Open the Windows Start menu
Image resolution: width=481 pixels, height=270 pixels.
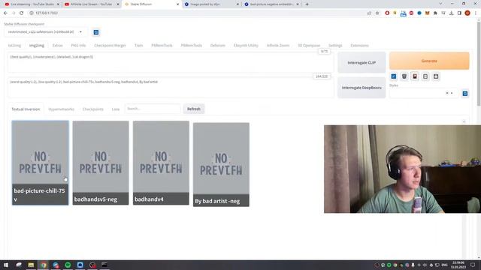tap(6, 265)
